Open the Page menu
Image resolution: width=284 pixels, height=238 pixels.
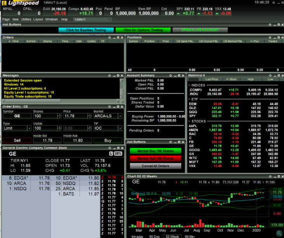tap(6, 19)
